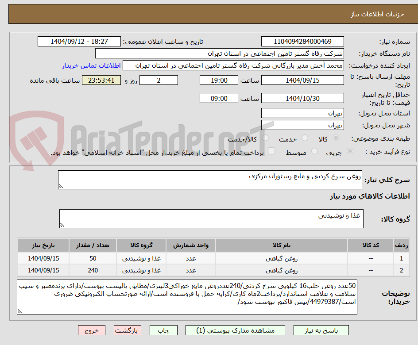Click the گروه کالا text area
The width and height of the screenshot is (418, 345).
[211, 219]
